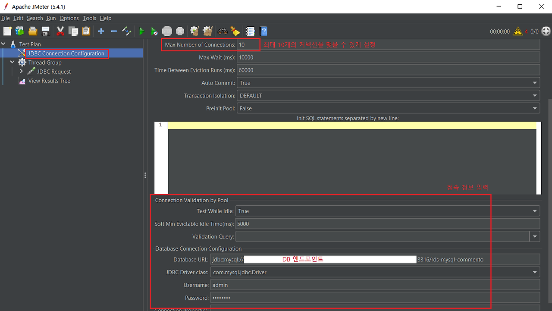
Task: Click the Username field
Action: click(x=375, y=285)
